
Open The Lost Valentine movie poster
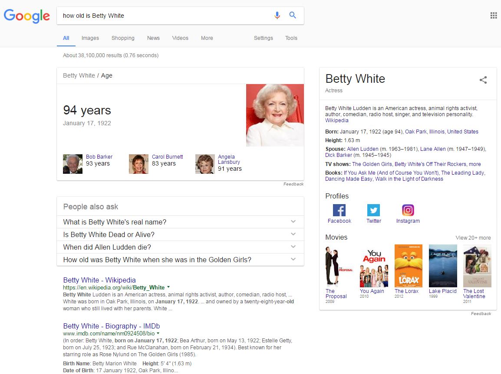477,266
